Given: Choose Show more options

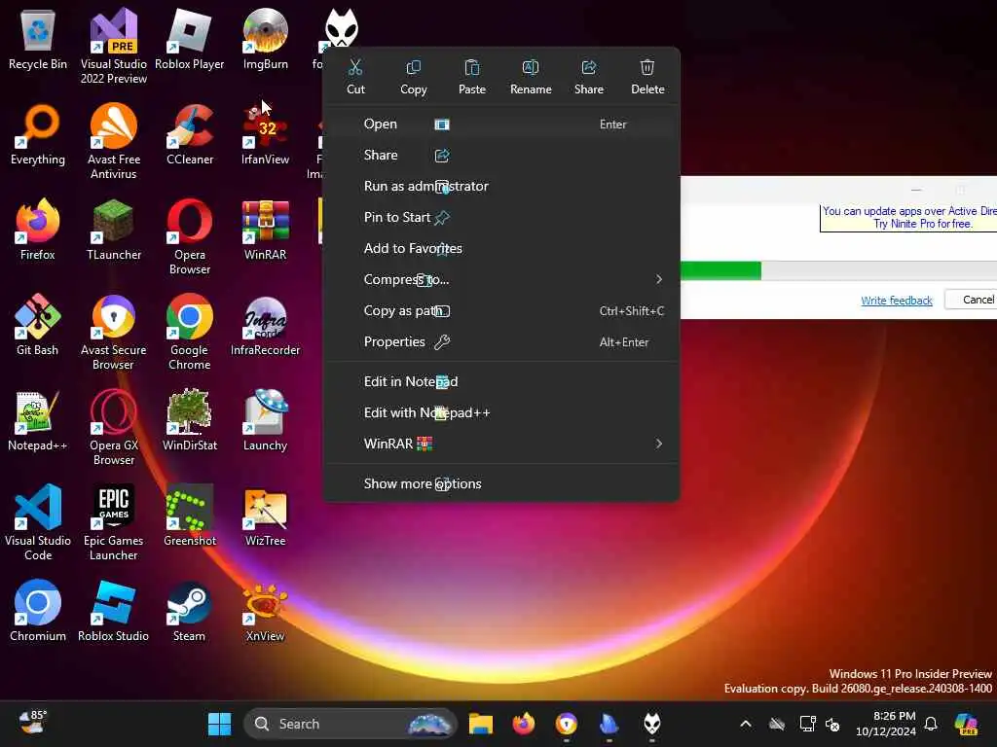Looking at the screenshot, I should tap(501, 484).
